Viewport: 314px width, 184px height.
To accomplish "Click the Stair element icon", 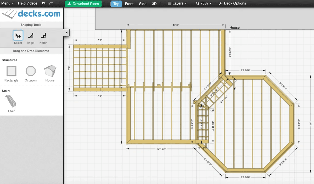I will [11, 101].
